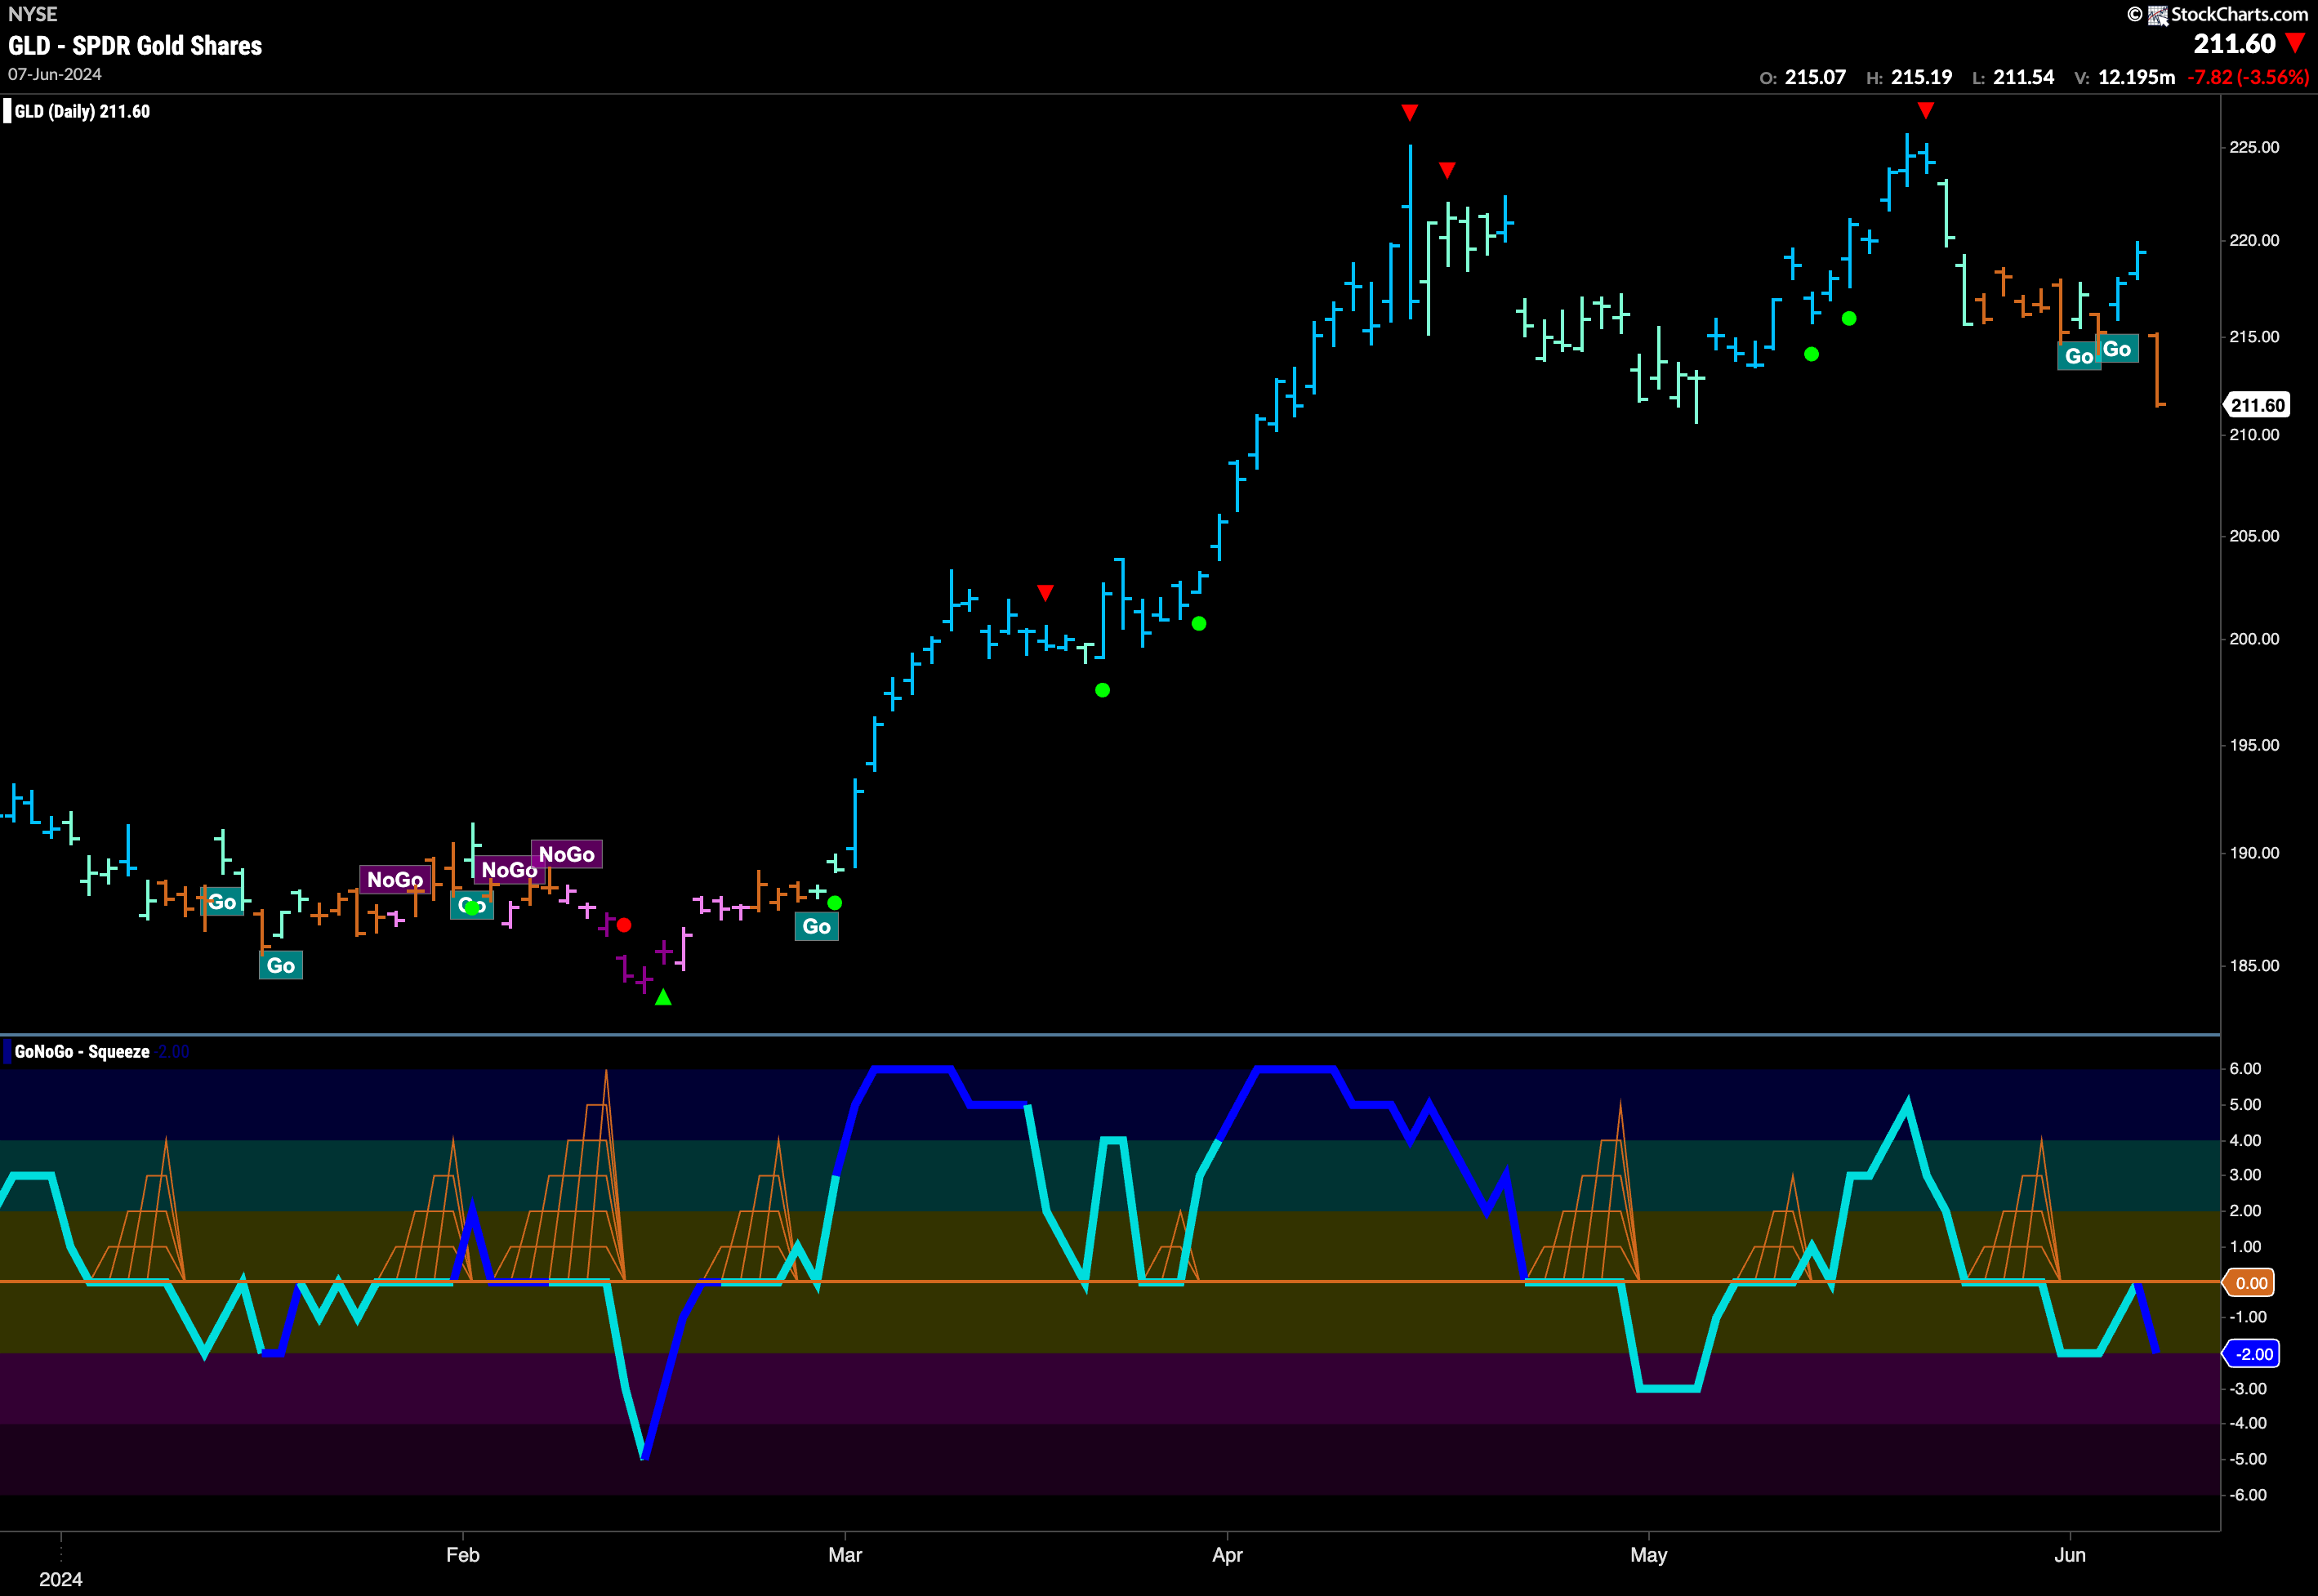Click the red triangle above mid-April high

[1409, 112]
